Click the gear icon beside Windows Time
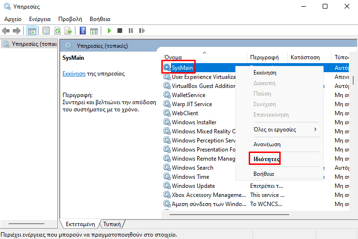The height and width of the screenshot is (239, 358). tap(167, 176)
